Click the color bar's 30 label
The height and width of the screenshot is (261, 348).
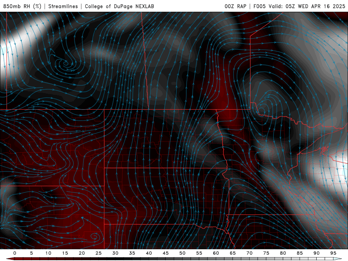[x=115, y=253]
